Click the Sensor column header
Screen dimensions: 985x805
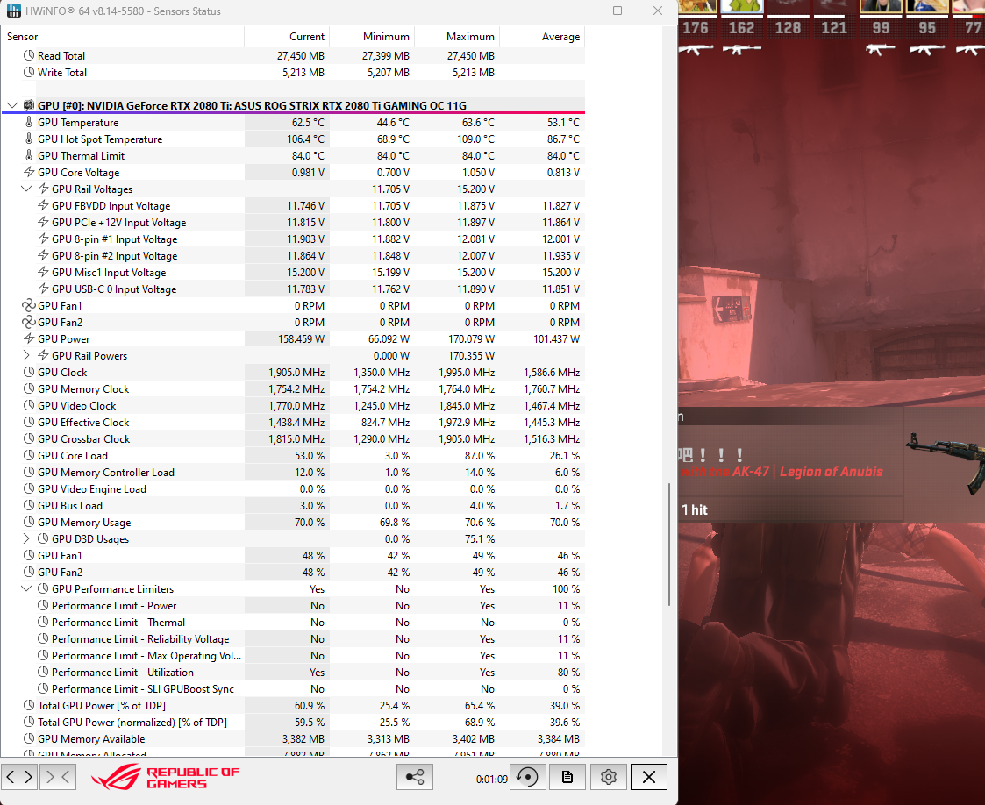[123, 37]
